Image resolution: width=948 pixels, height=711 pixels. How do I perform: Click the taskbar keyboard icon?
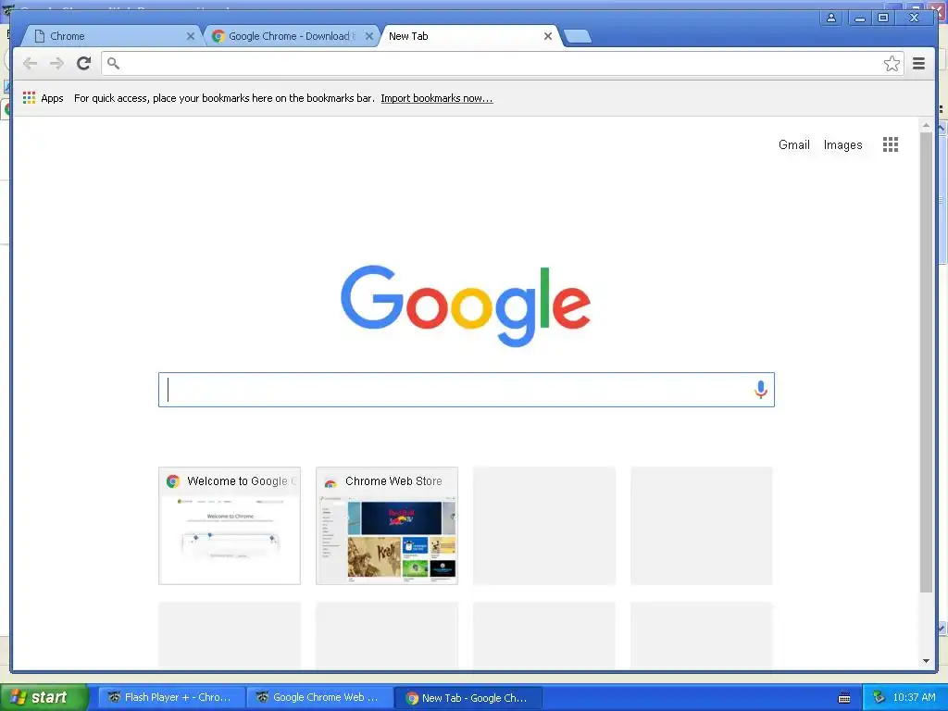844,698
